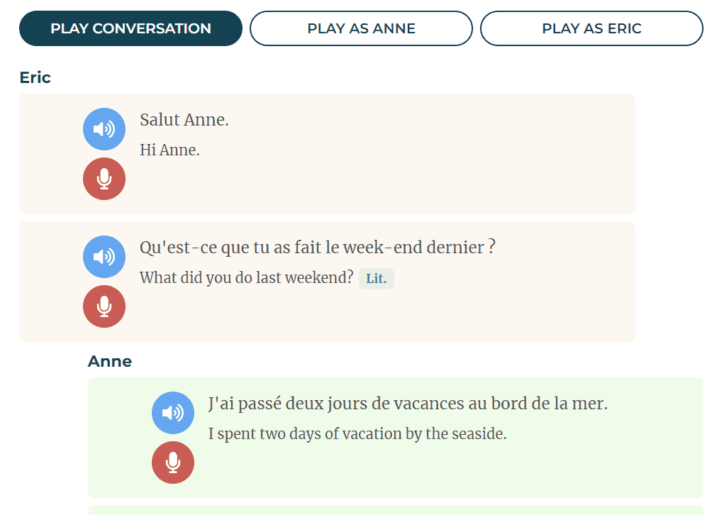The width and height of the screenshot is (712, 515).
Task: Click the sentence 'Qu'est-ce que tu as fait'
Action: (x=317, y=248)
